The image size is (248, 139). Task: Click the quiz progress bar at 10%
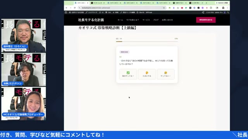coord(147,42)
